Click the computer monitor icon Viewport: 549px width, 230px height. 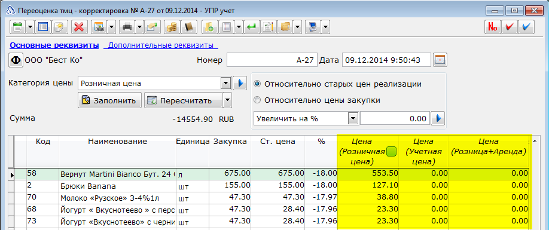tap(313, 27)
